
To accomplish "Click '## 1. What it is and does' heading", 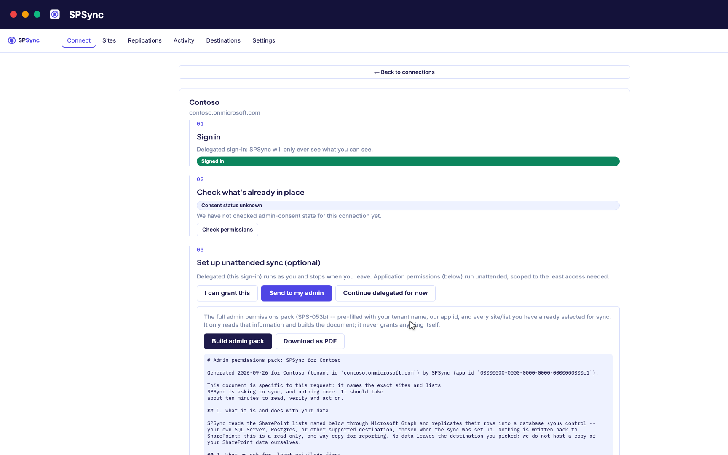I will pyautogui.click(x=268, y=411).
